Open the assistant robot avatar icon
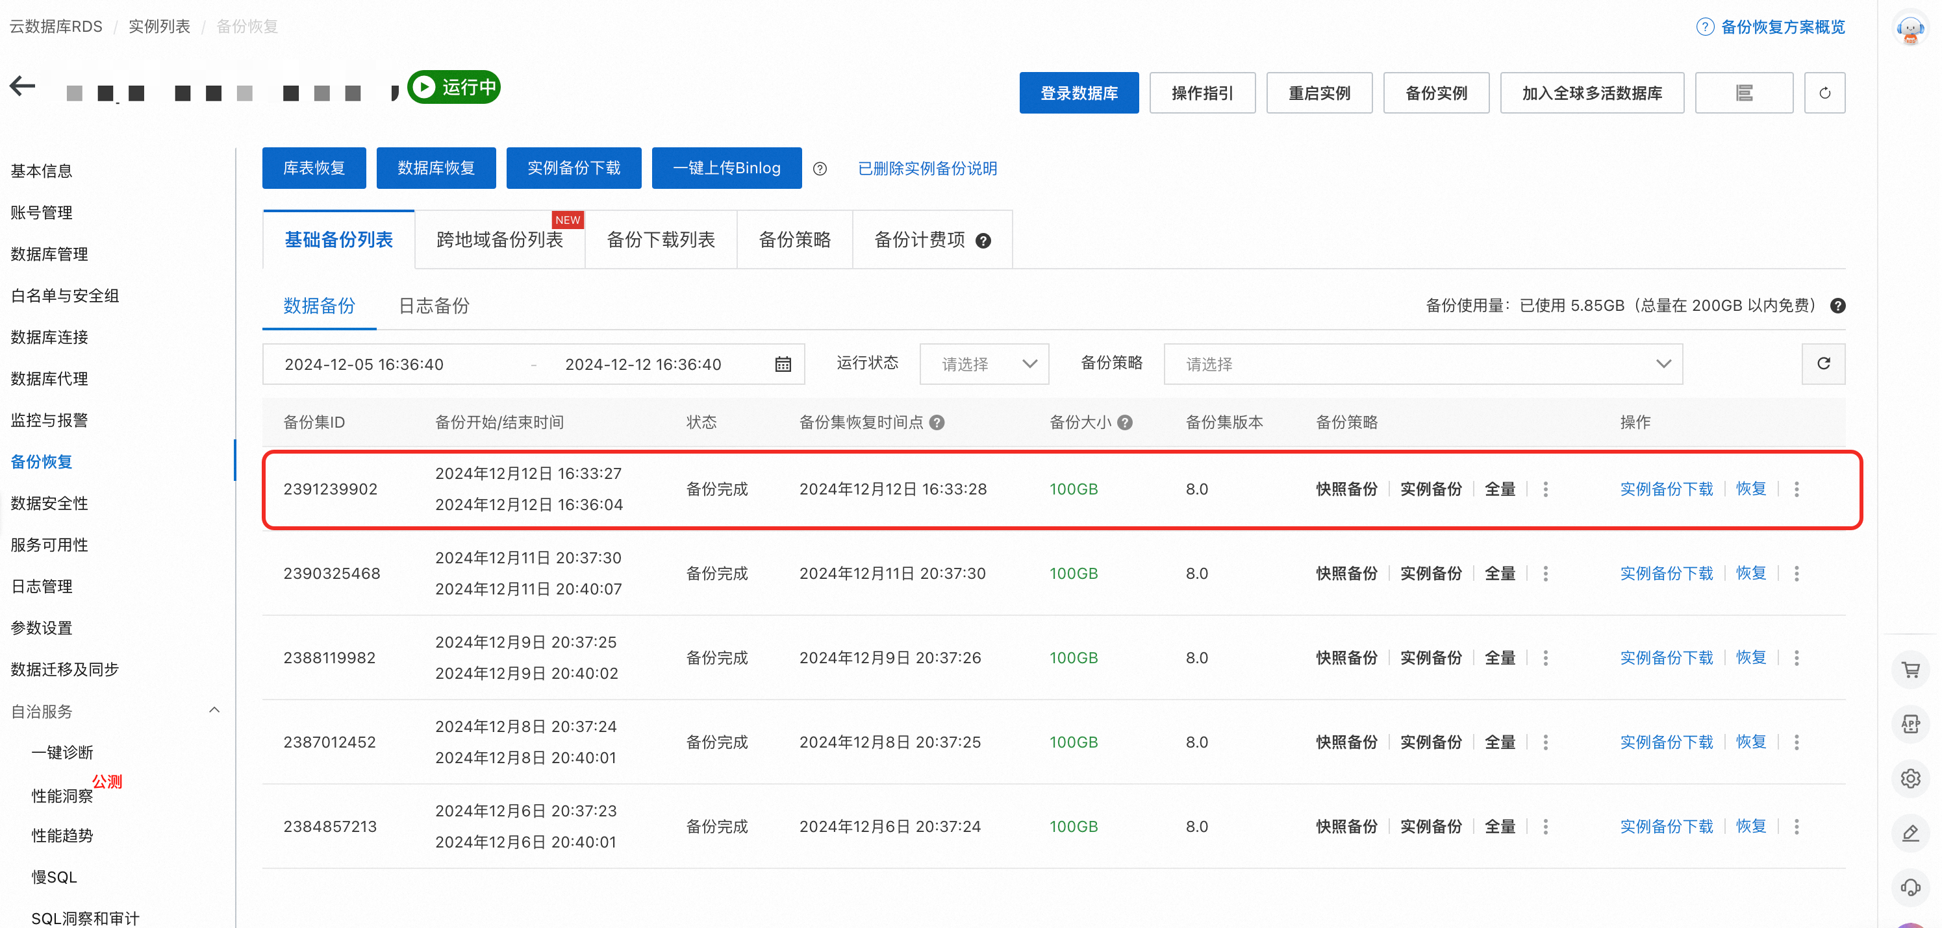The width and height of the screenshot is (1942, 928). pos(1910,30)
